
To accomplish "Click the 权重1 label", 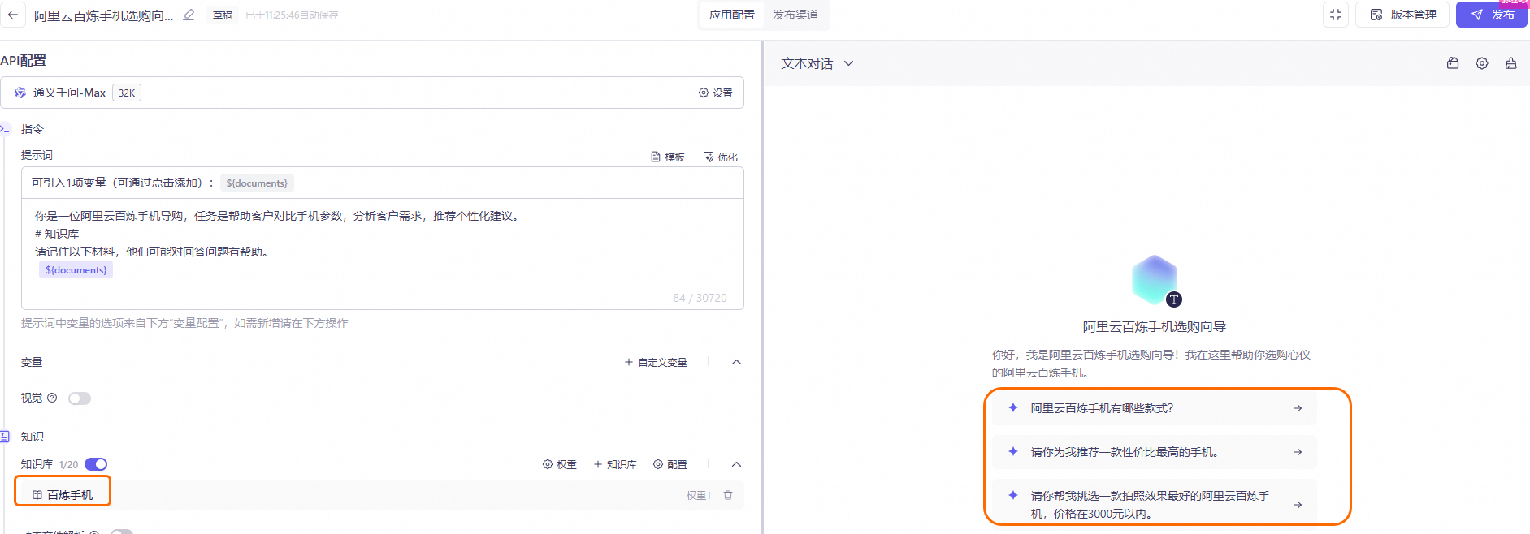I will coord(699,495).
